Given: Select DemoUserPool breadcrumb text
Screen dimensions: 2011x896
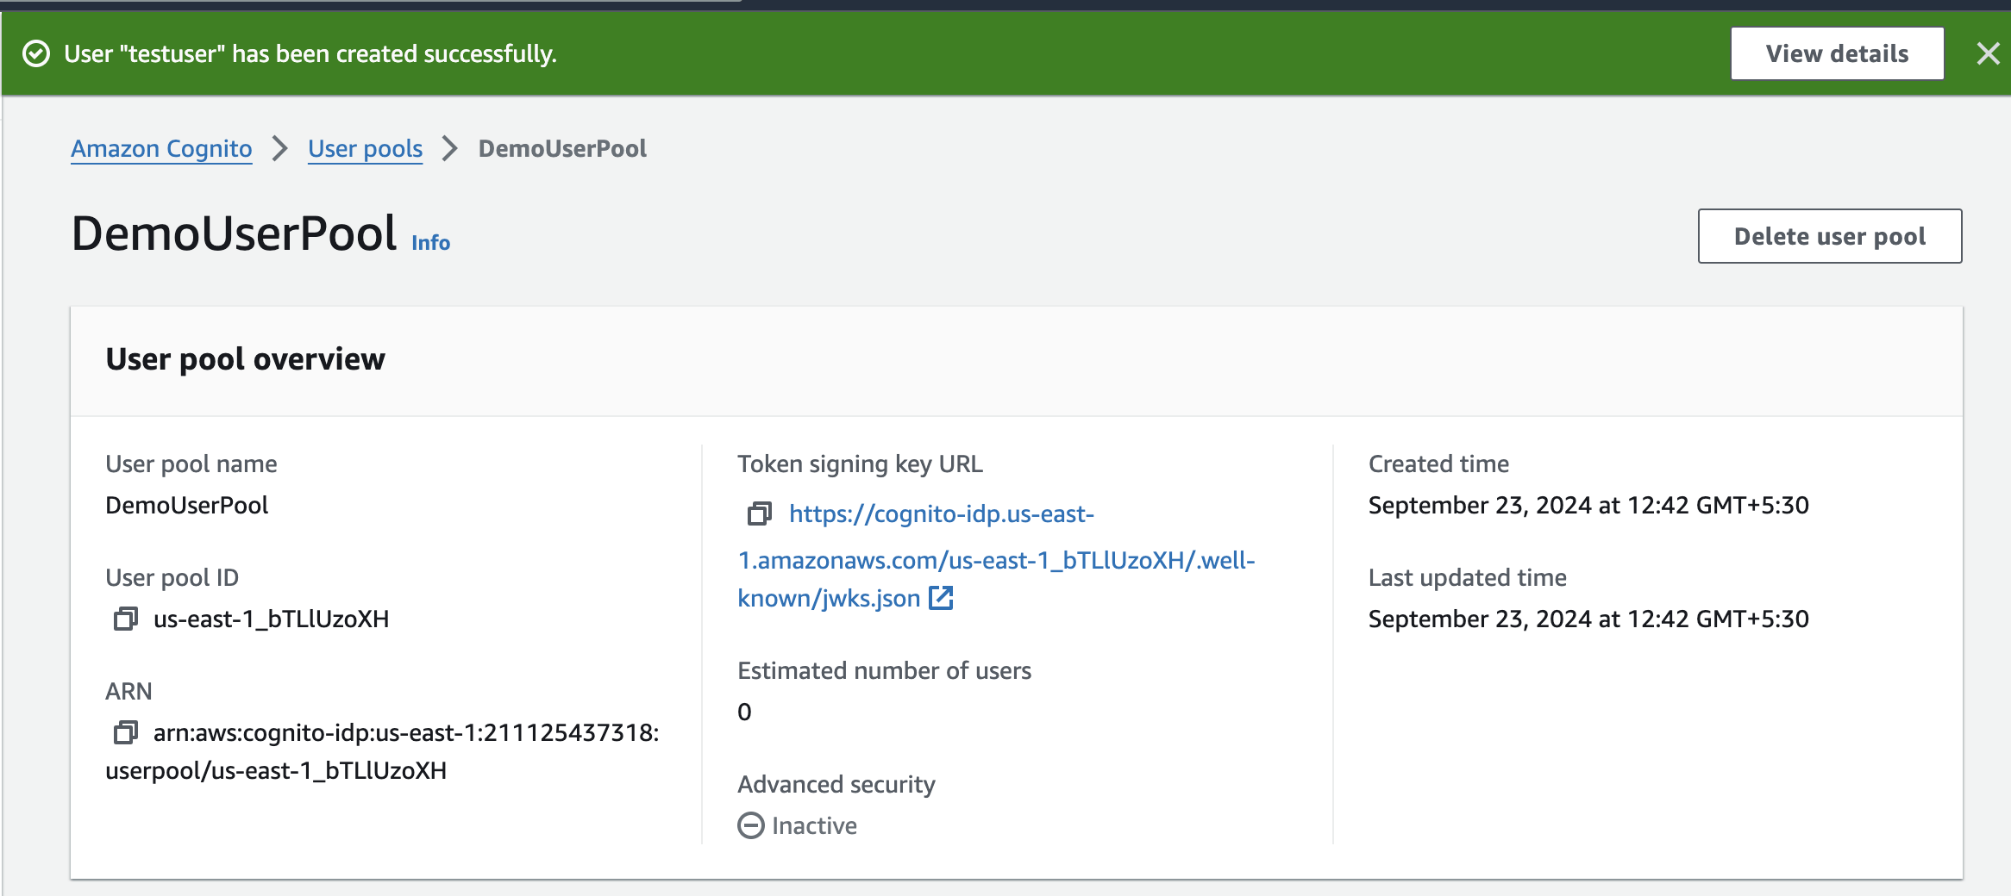Looking at the screenshot, I should click(x=562, y=148).
